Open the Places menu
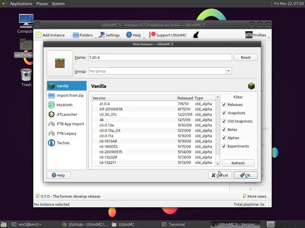 pos(42,4)
